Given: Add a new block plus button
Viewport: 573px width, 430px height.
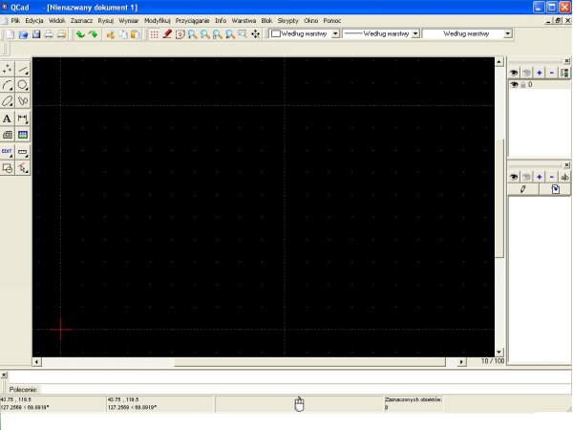Looking at the screenshot, I should (x=539, y=177).
